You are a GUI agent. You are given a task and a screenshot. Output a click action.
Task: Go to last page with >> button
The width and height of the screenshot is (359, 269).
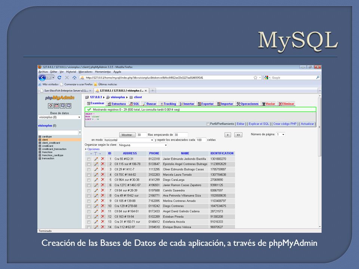pyautogui.click(x=238, y=135)
